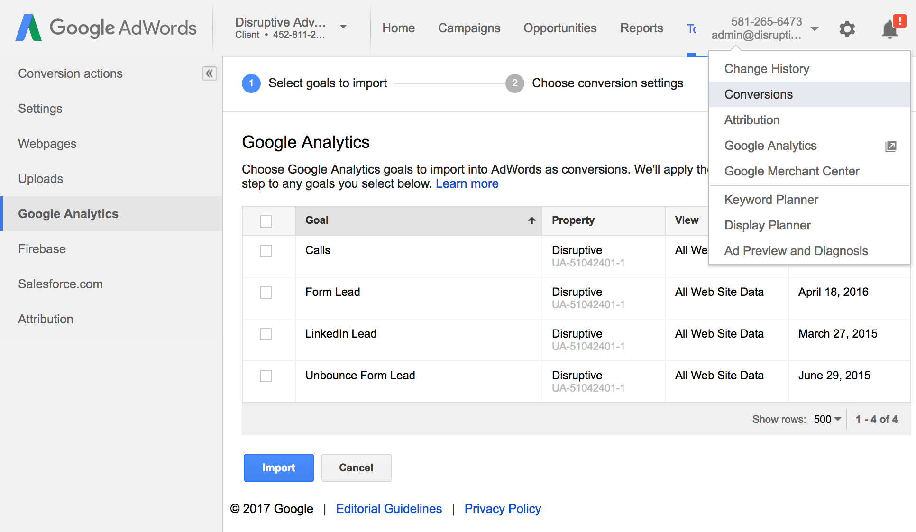The height and width of the screenshot is (532, 916).
Task: Expand the Disruptive Adv client account dropdown
Action: [343, 27]
